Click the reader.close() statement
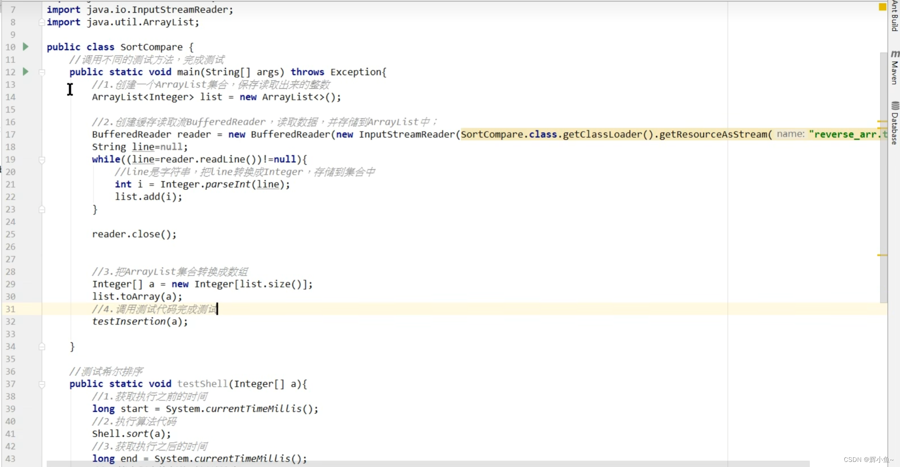 tap(134, 234)
